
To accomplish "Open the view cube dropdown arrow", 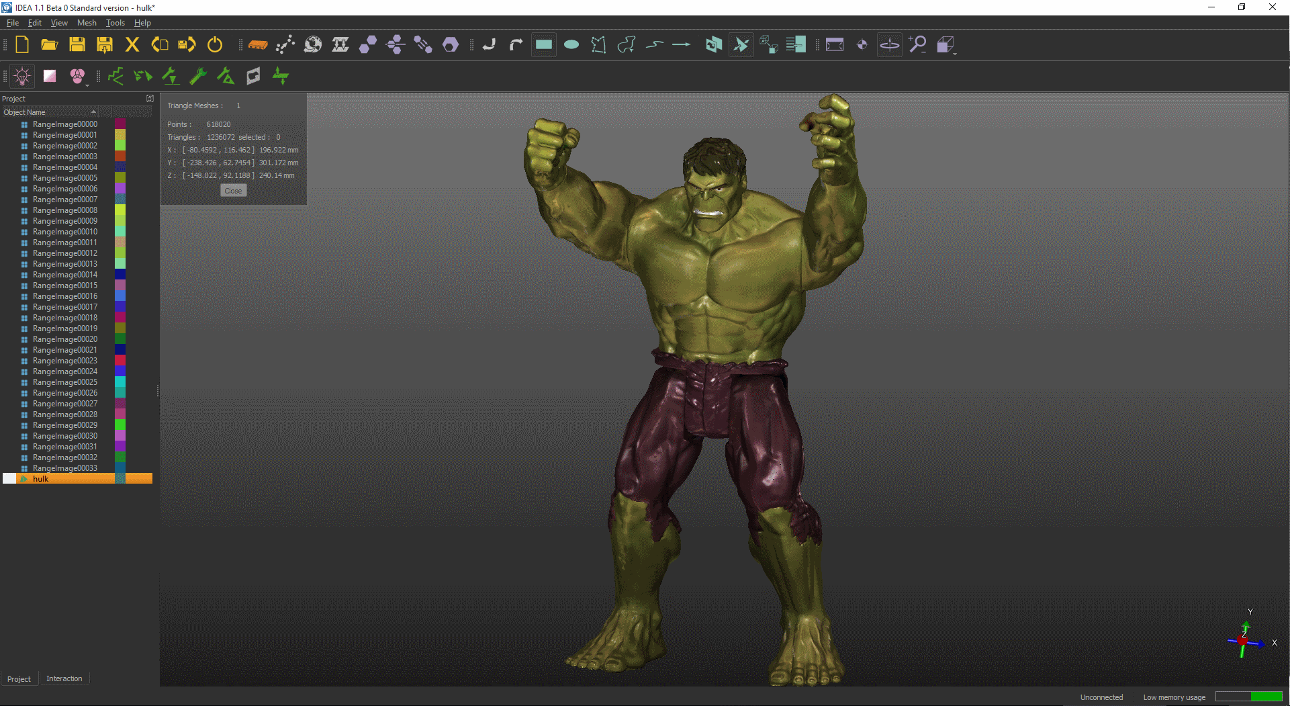I will (954, 53).
